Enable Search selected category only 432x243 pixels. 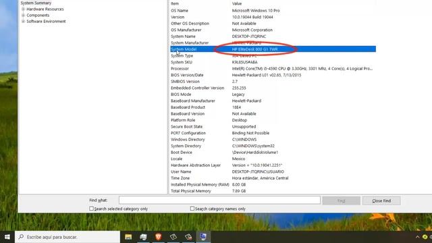92,209
